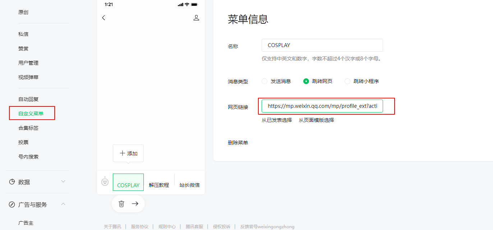Collapse the 广告与服务 section chevron

pyautogui.click(x=63, y=204)
